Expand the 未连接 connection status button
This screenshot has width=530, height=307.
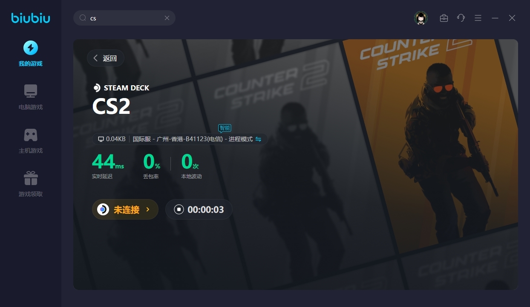tap(125, 209)
